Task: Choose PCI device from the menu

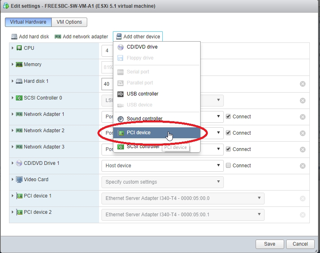Action: point(139,133)
